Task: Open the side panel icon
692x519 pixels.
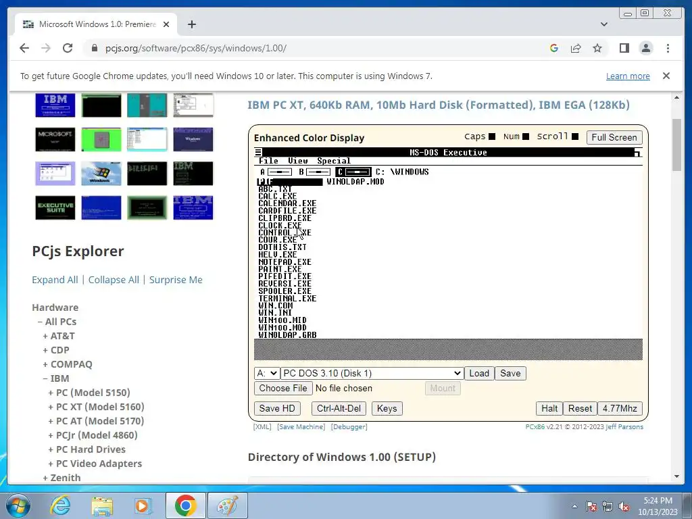Action: click(624, 48)
